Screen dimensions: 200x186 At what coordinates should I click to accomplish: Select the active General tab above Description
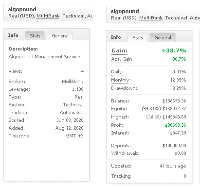(60, 35)
